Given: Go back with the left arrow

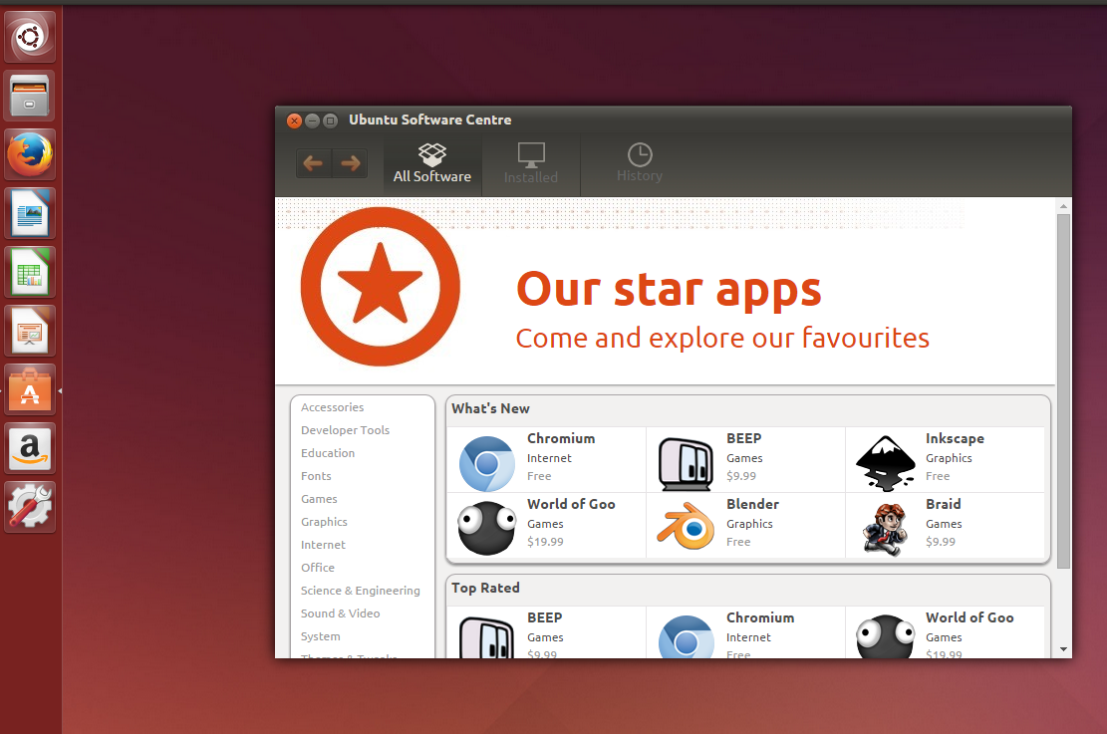Looking at the screenshot, I should 314,163.
